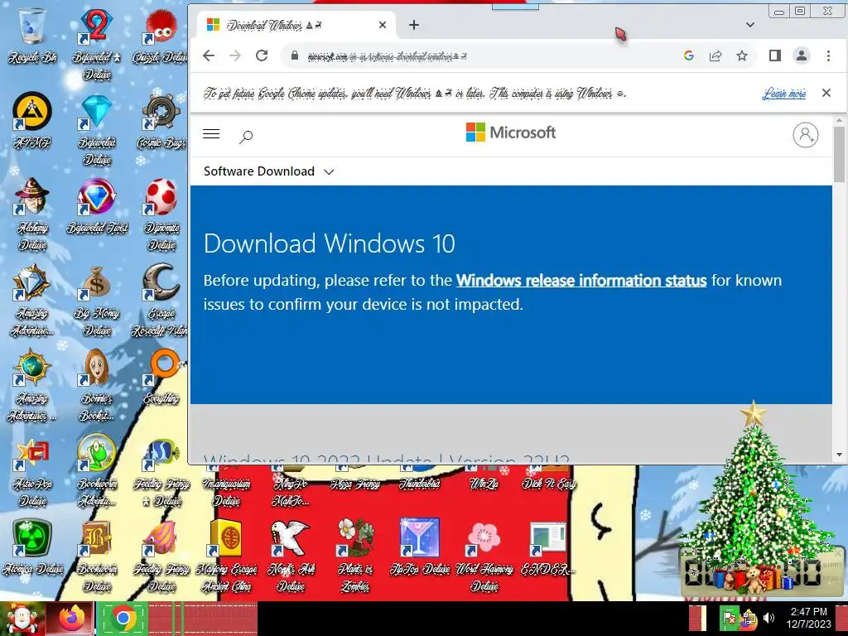Select the Dynomite Deluxe desktop icon
The image size is (848, 636).
click(x=161, y=214)
